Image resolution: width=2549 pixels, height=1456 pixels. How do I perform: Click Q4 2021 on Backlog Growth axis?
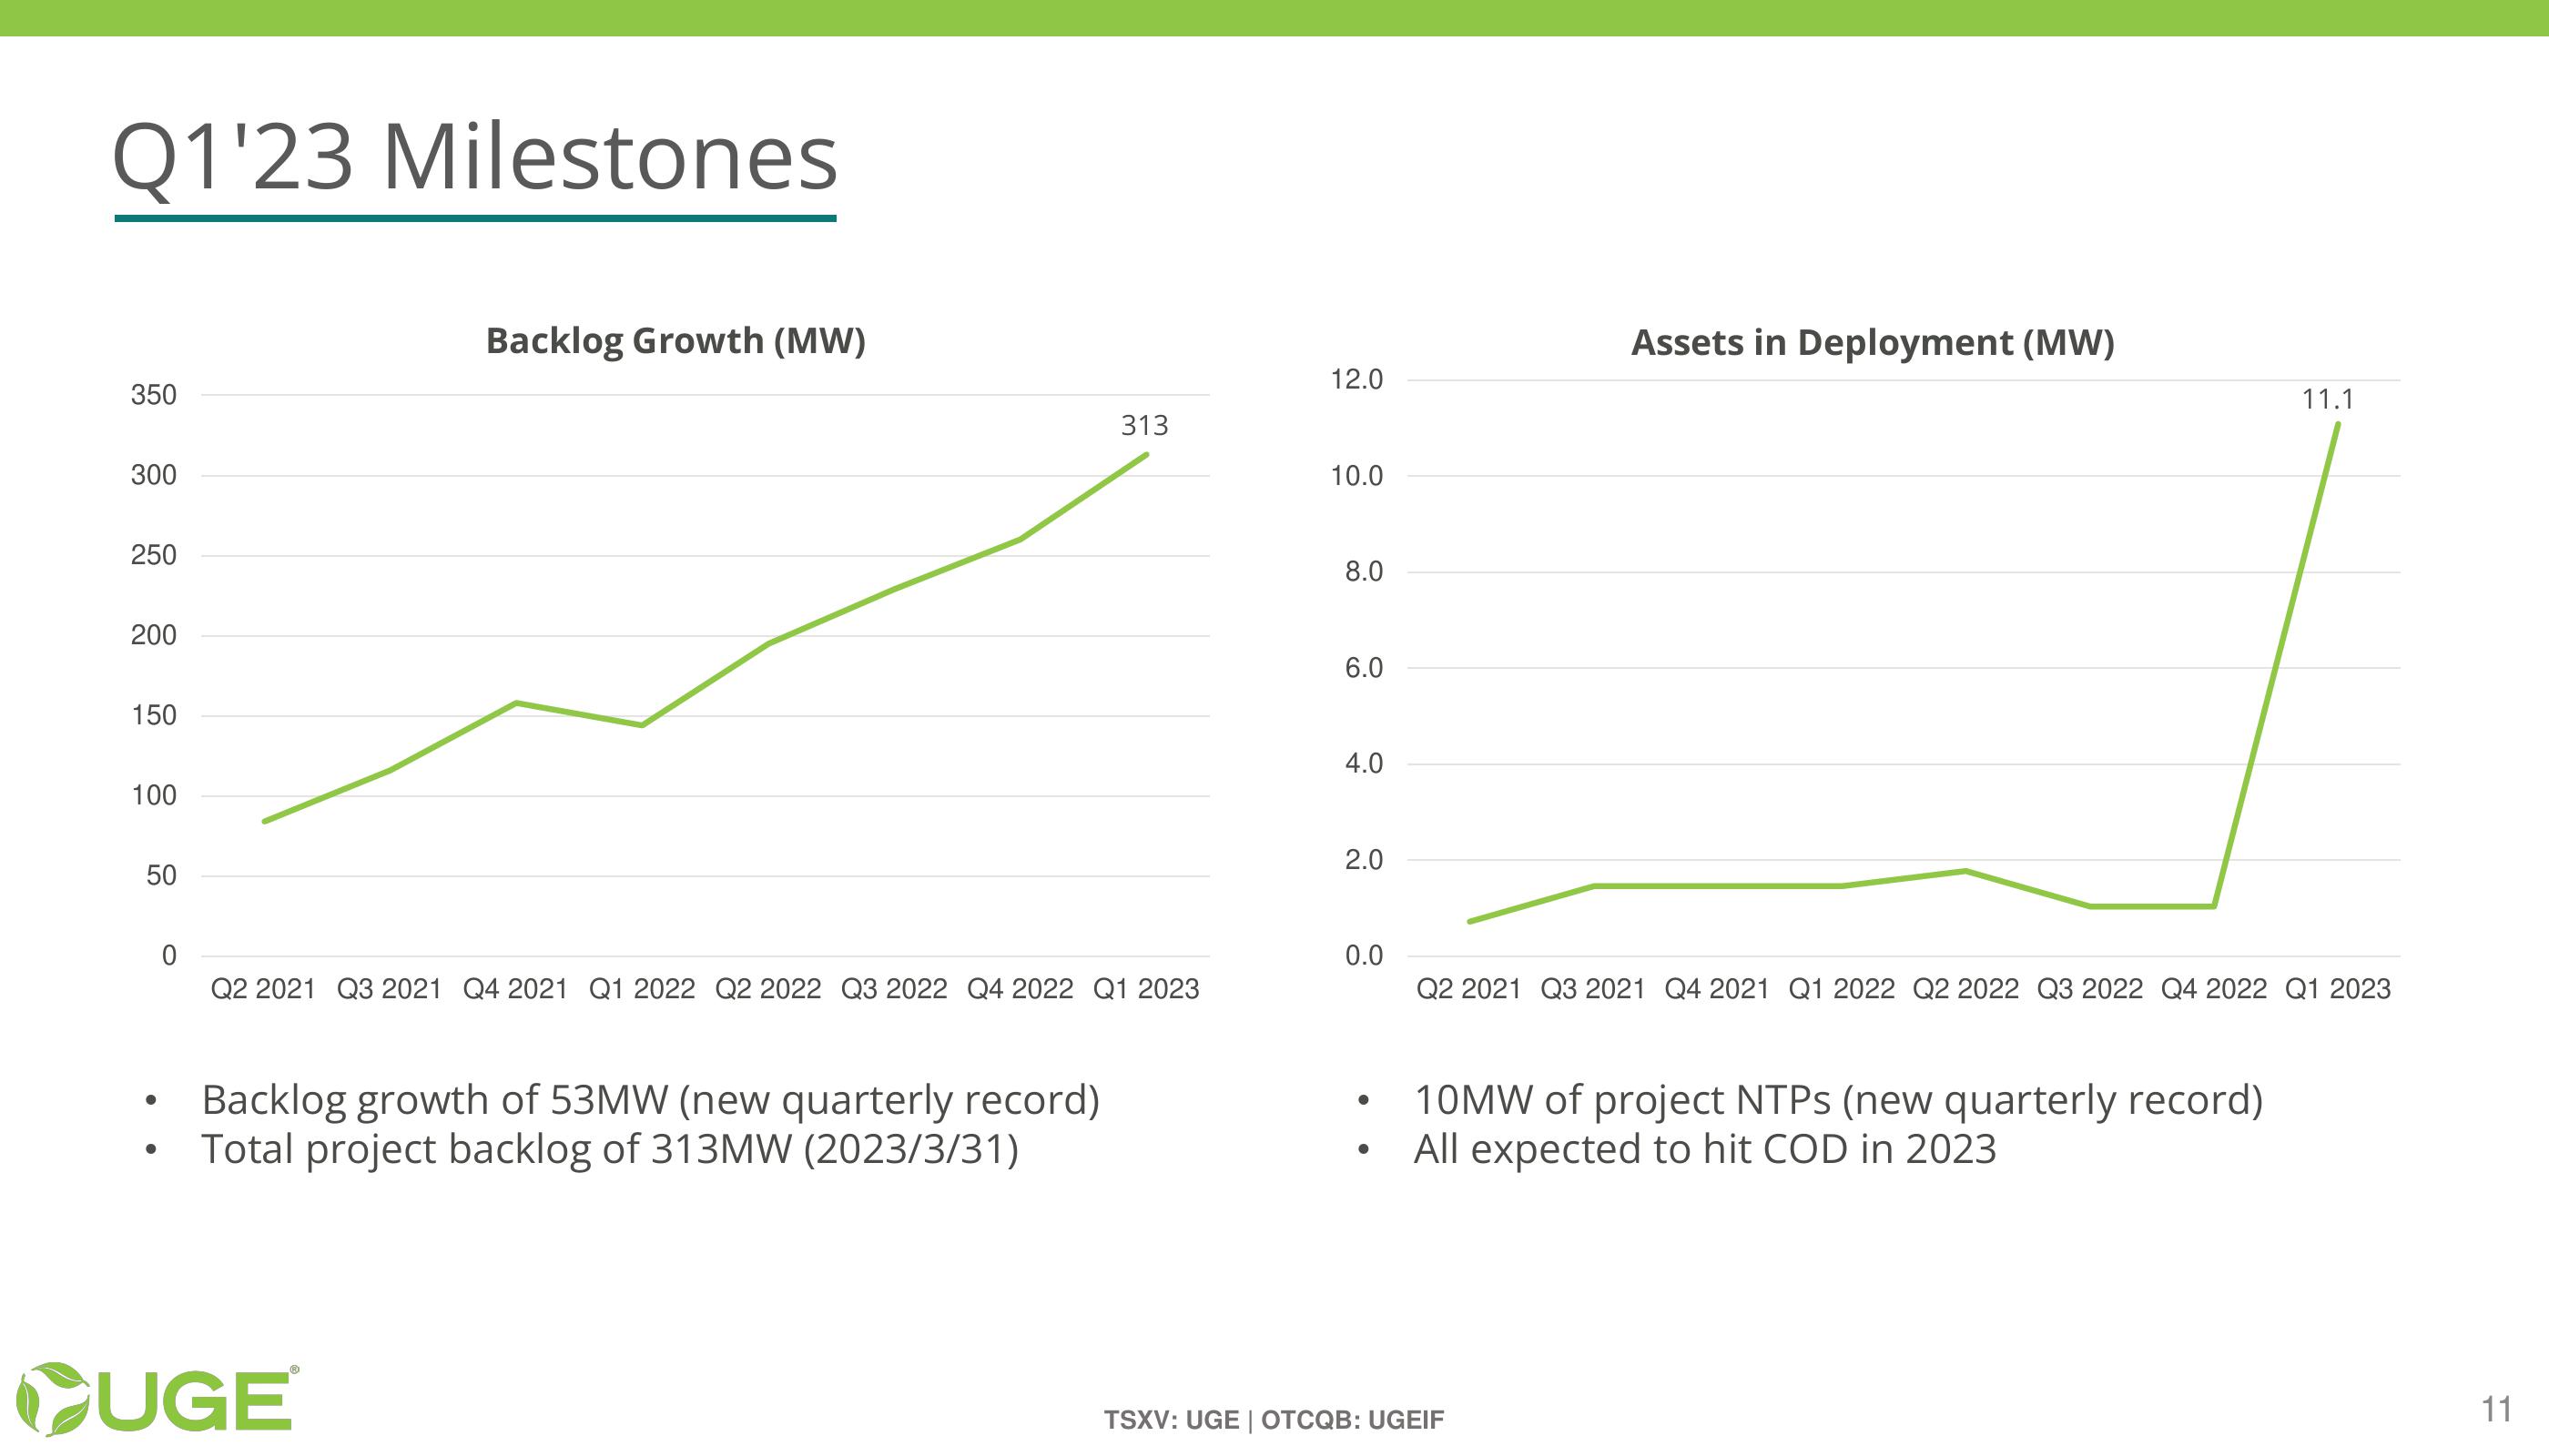pyautogui.click(x=515, y=989)
